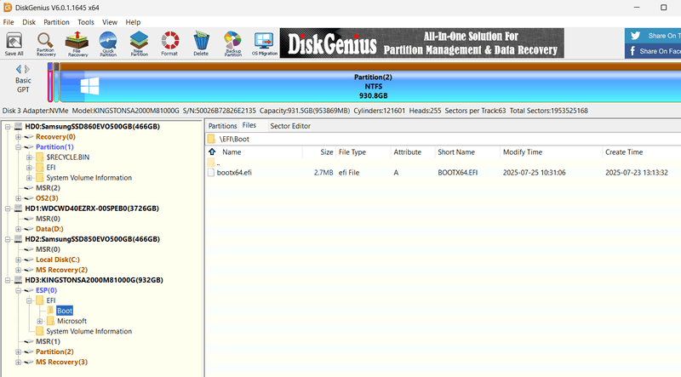
Task: Select the Boot folder in the tree
Action: pos(65,311)
